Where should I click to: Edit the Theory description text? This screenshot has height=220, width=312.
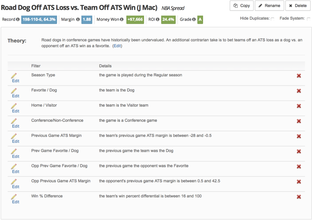click(x=117, y=46)
